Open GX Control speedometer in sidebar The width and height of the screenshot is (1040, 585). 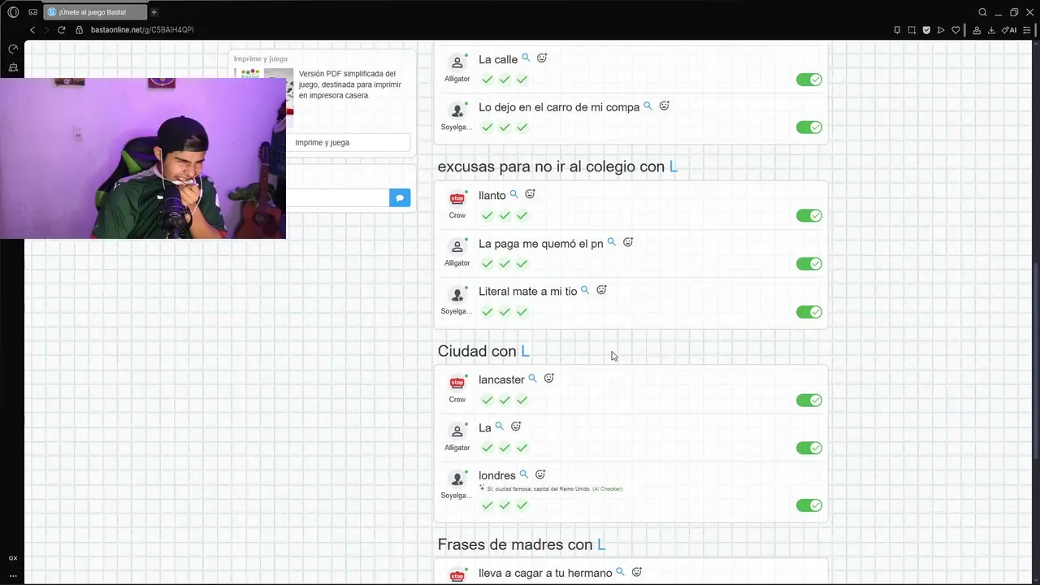[x=13, y=49]
